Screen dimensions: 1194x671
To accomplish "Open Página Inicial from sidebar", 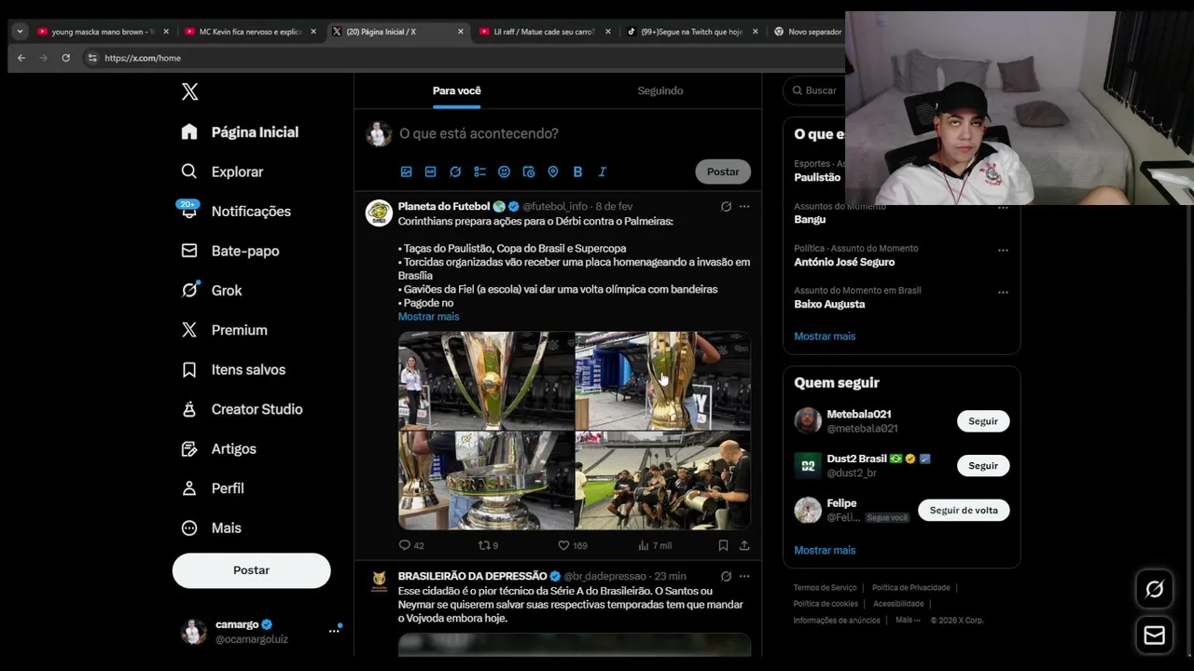I will tap(240, 132).
